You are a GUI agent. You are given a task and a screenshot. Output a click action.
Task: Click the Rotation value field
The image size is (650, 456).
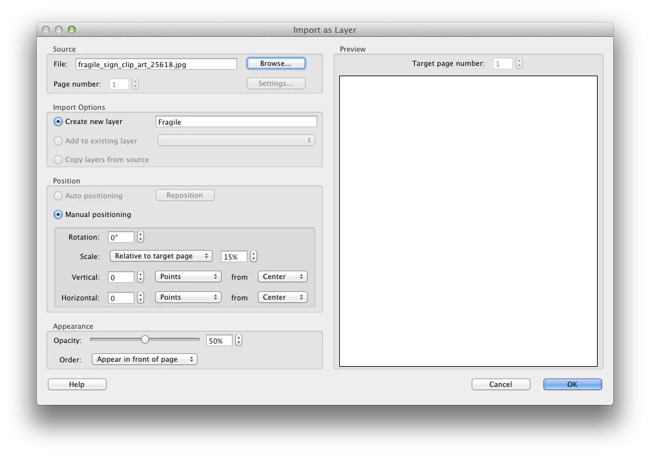point(121,237)
